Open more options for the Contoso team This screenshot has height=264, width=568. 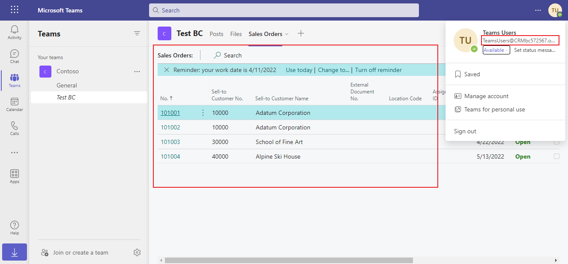137,72
